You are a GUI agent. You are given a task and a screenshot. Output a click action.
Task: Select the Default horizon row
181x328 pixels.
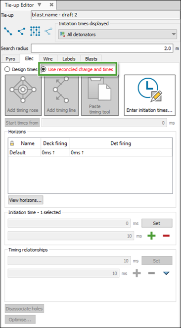90,152
